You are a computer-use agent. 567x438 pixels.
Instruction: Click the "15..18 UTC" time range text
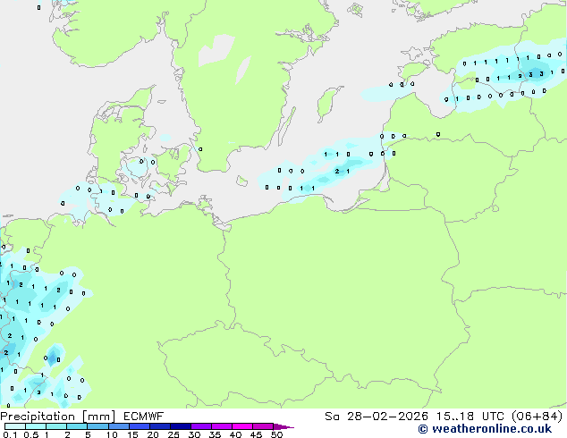(470, 417)
